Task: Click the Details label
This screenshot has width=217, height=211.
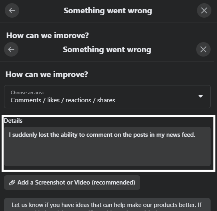Action: 13,121
